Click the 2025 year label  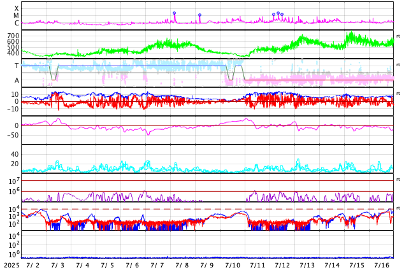[x=11, y=265]
